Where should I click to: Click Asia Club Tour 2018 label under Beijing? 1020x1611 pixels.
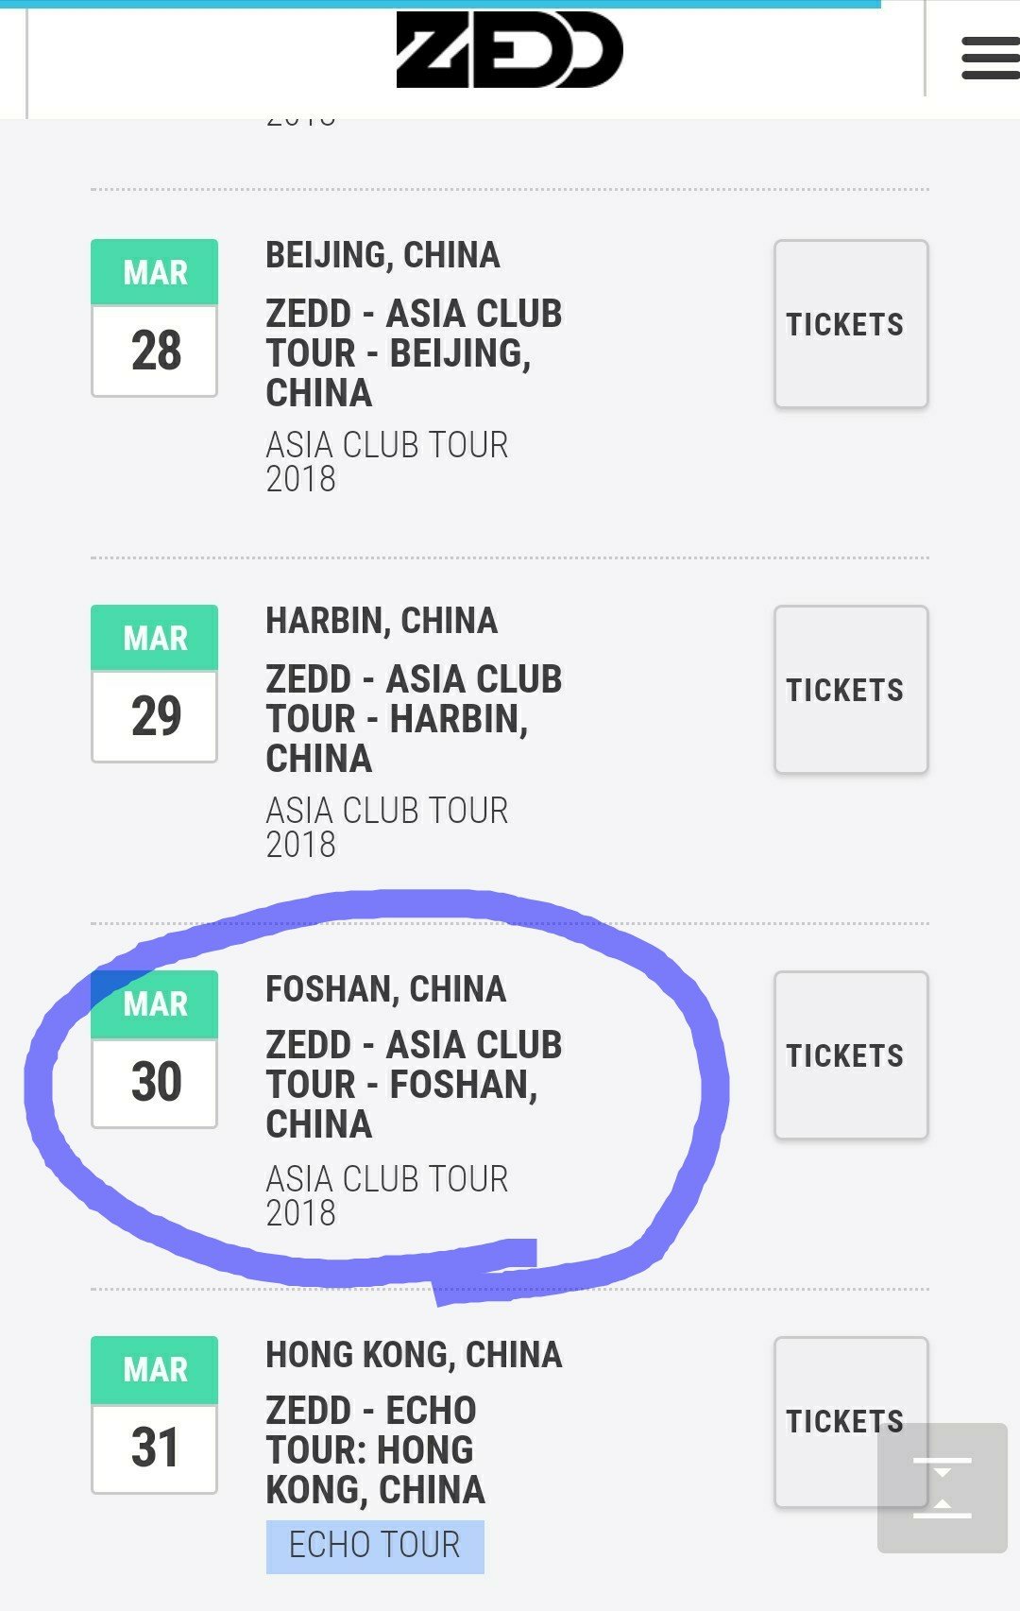(387, 462)
